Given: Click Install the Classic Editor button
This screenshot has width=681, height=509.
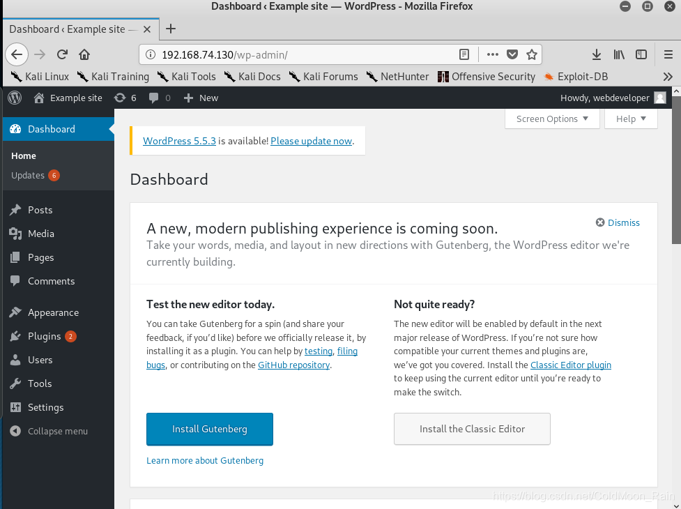Looking at the screenshot, I should click(472, 429).
